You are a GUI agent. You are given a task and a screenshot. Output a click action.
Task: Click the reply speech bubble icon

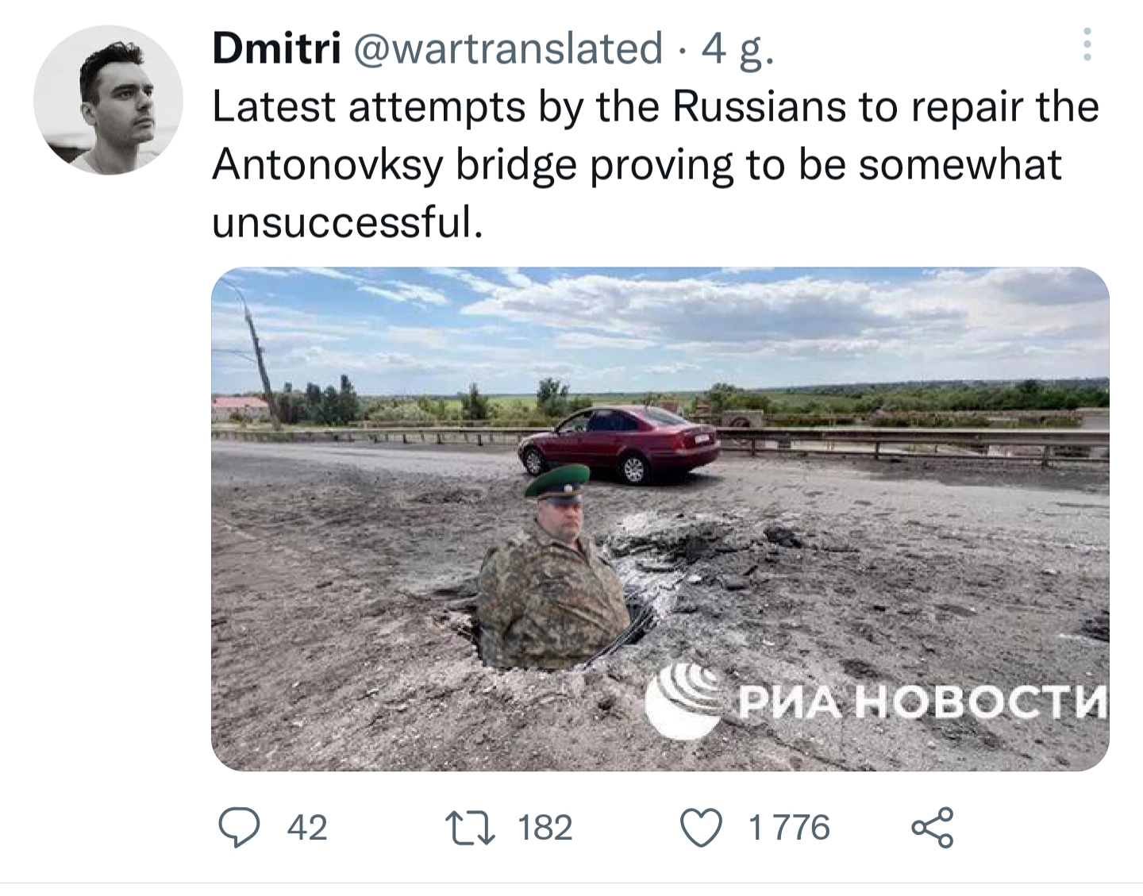(x=239, y=828)
